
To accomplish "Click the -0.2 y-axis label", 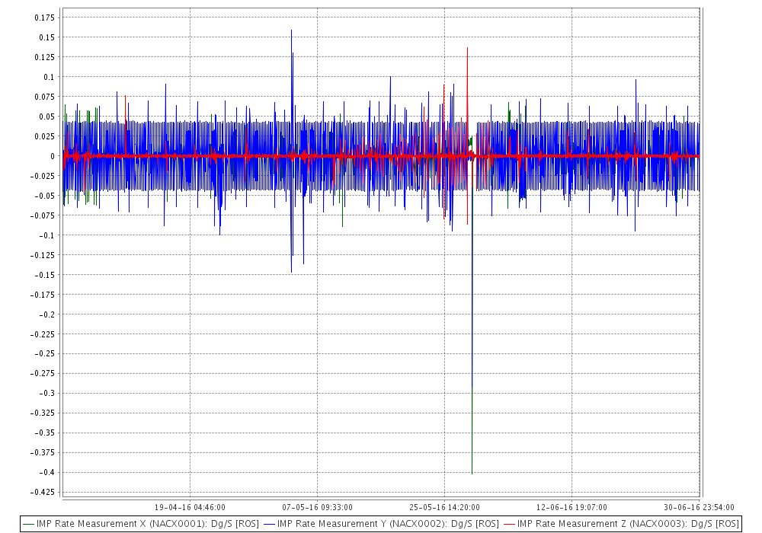I will coord(46,314).
